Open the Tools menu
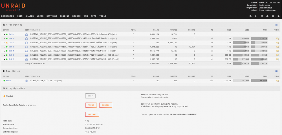The width and height of the screenshot is (282, 135). pos(103,16)
